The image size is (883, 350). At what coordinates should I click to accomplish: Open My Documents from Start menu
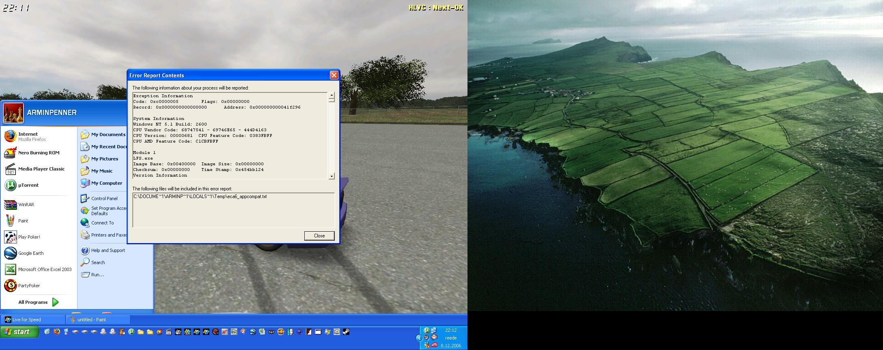coord(103,134)
